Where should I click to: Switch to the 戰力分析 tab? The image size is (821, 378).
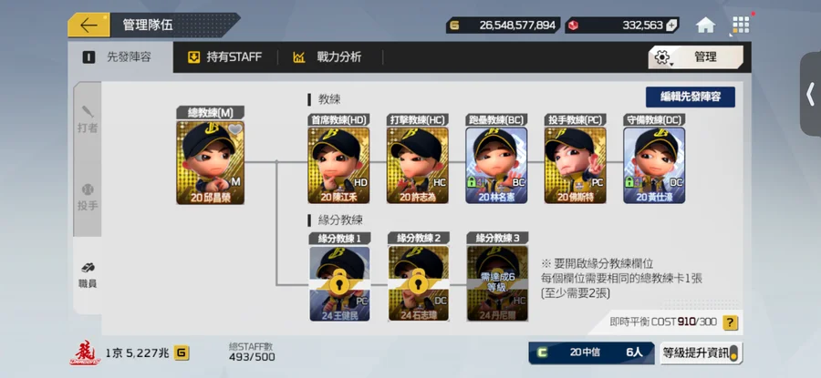tap(328, 57)
